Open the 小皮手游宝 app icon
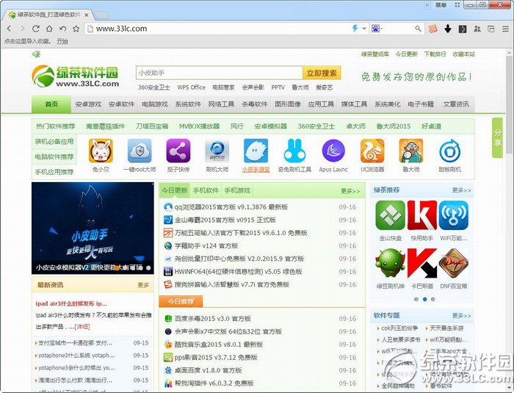Screen dimensions: 514x393 tap(256, 151)
